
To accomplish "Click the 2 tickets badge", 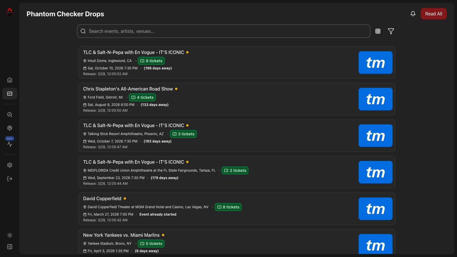I will pyautogui.click(x=235, y=170).
